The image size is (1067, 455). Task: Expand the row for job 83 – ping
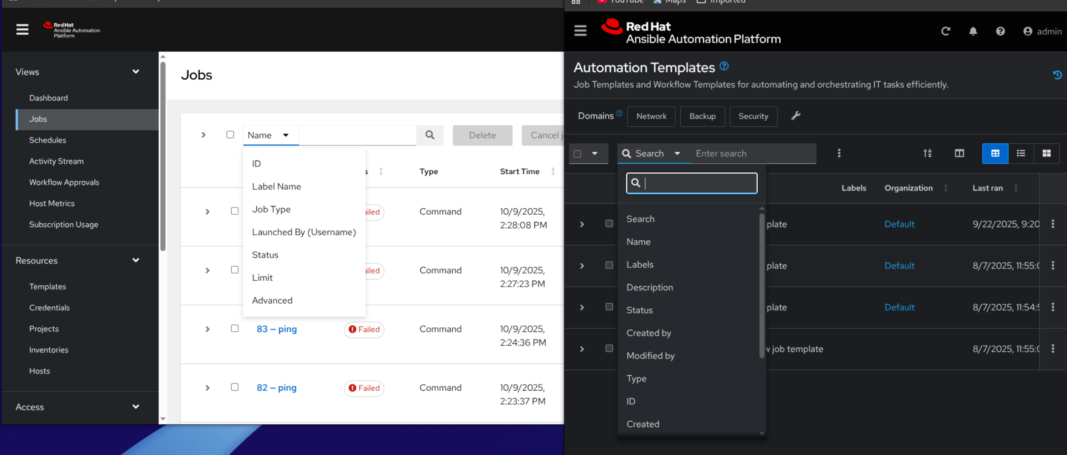pyautogui.click(x=207, y=329)
